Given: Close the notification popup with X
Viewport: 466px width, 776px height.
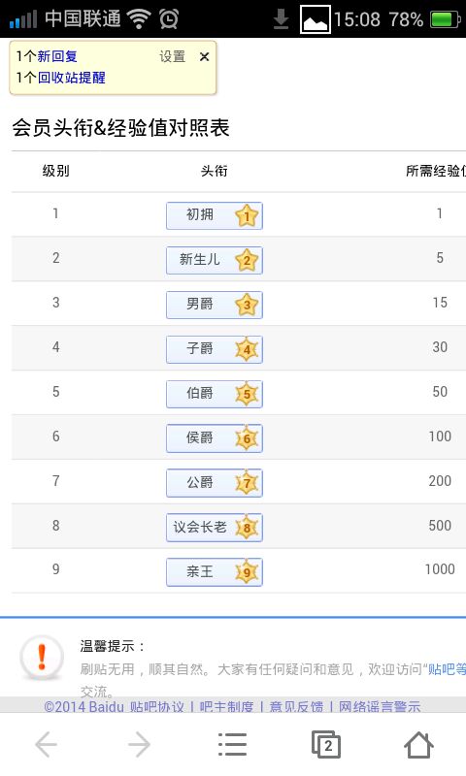Looking at the screenshot, I should click(204, 57).
